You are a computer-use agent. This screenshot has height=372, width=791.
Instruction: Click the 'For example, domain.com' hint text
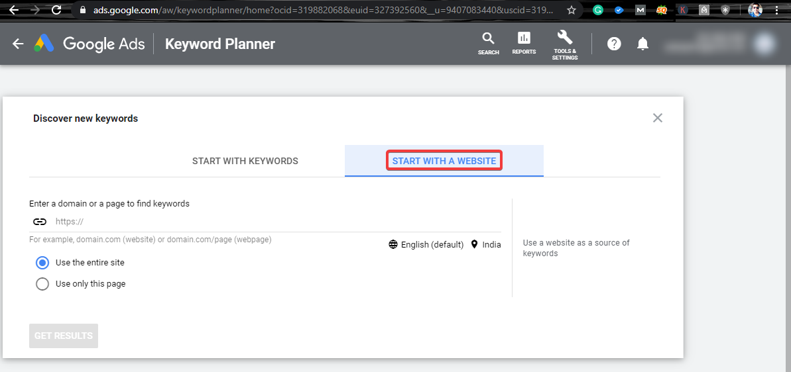151,240
